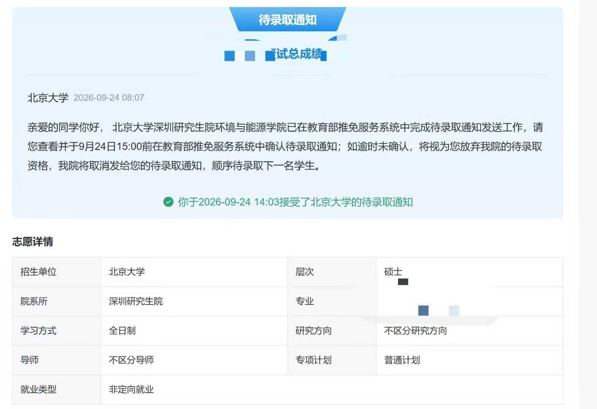Click the 硕士 value cell
The image size is (597, 409).
point(469,272)
